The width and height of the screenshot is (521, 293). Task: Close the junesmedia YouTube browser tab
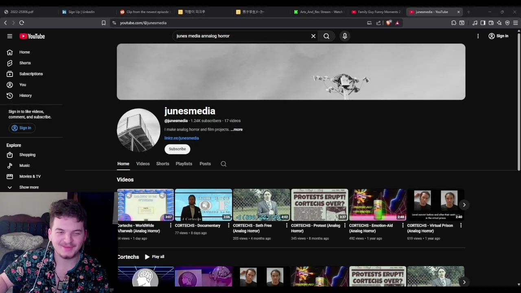point(458,12)
